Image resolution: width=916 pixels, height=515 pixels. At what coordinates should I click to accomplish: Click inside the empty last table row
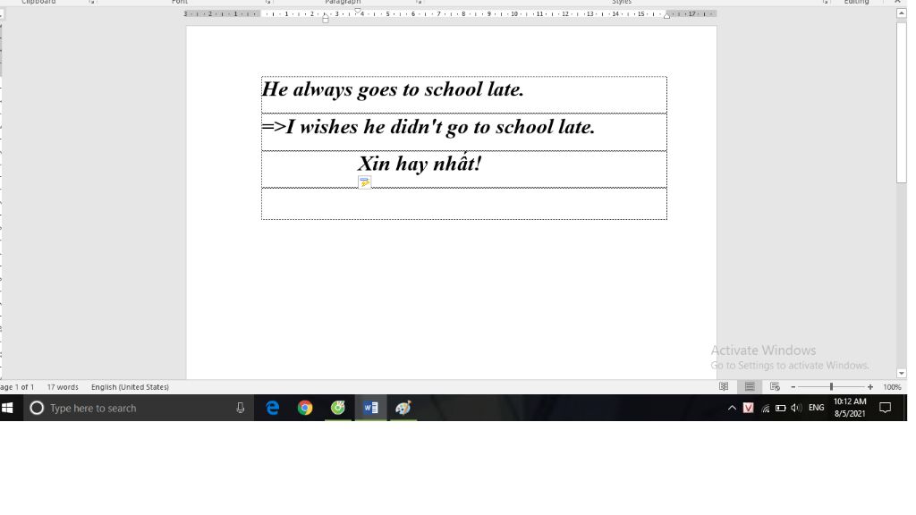coord(464,204)
